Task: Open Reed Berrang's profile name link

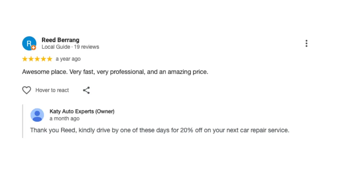Action: pyautogui.click(x=60, y=40)
